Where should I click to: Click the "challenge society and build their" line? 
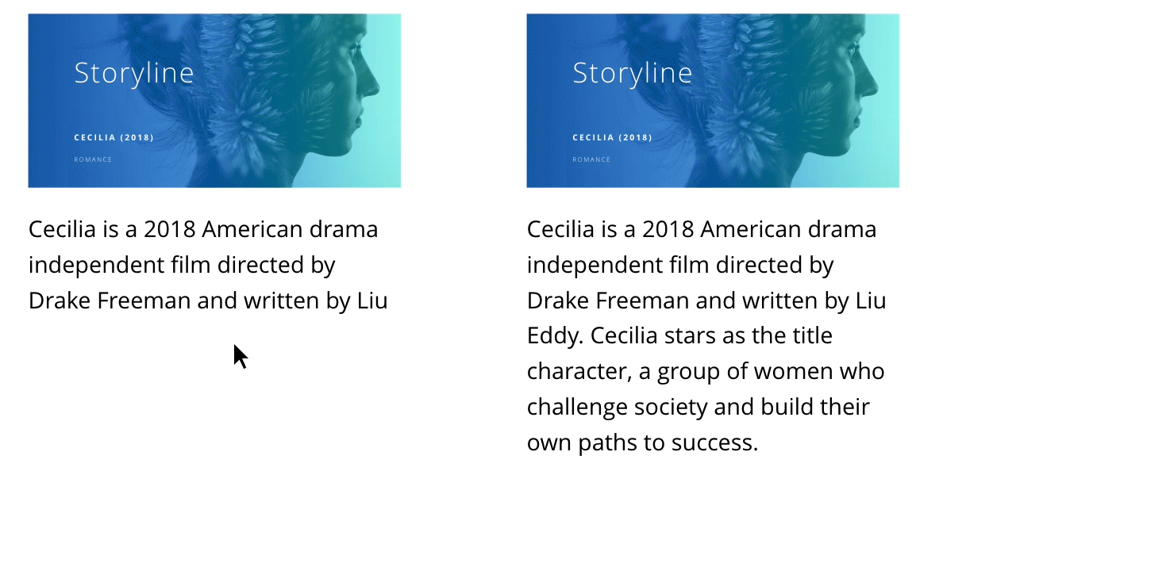699,407
